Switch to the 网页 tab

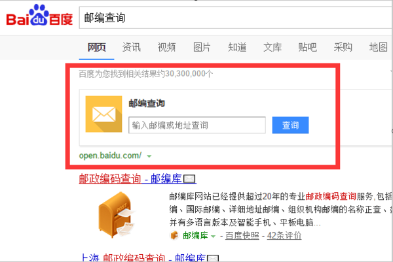pos(96,47)
